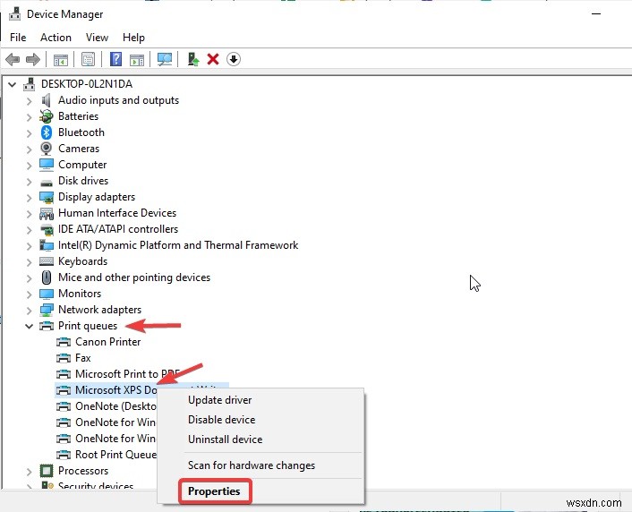Open the Action menu

56,38
